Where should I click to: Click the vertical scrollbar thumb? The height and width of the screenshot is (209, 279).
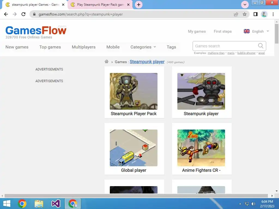[x=277, y=33]
